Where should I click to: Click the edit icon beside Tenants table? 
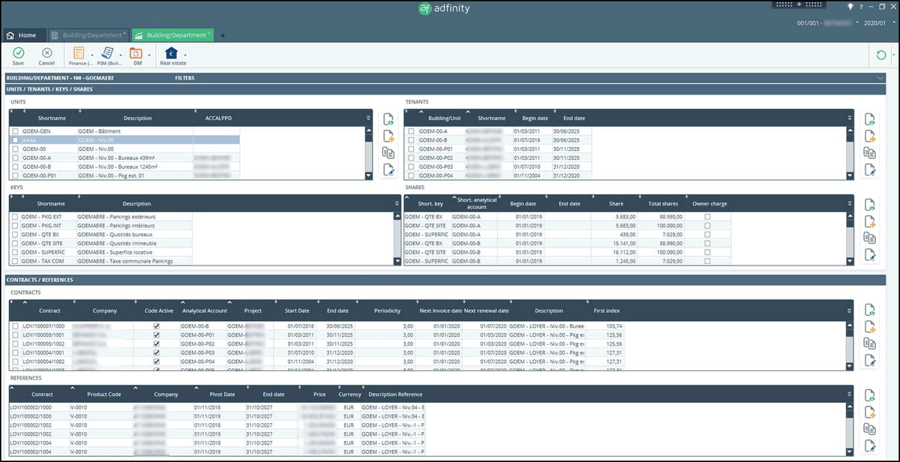tap(869, 169)
